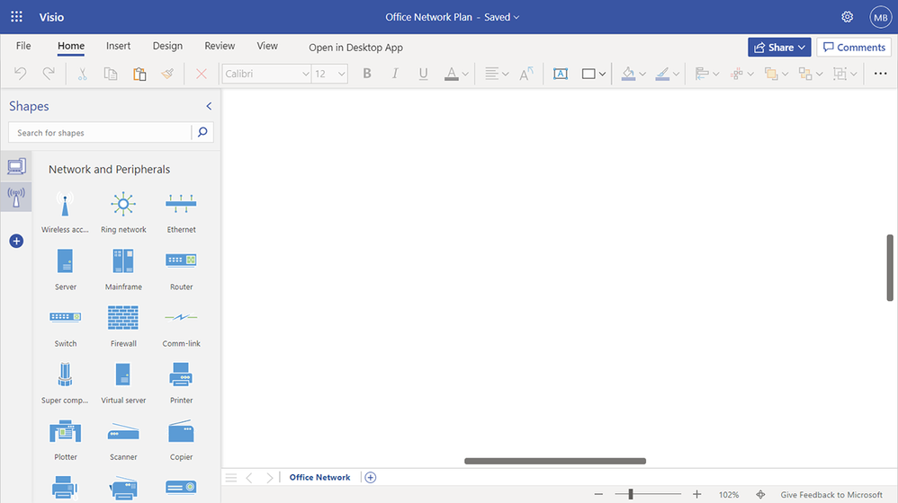Toggle italic text formatting
The image size is (898, 503).
point(395,74)
